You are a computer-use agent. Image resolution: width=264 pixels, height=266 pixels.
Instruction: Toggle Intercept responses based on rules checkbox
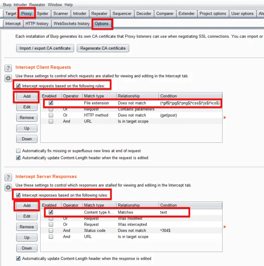click(x=18, y=195)
